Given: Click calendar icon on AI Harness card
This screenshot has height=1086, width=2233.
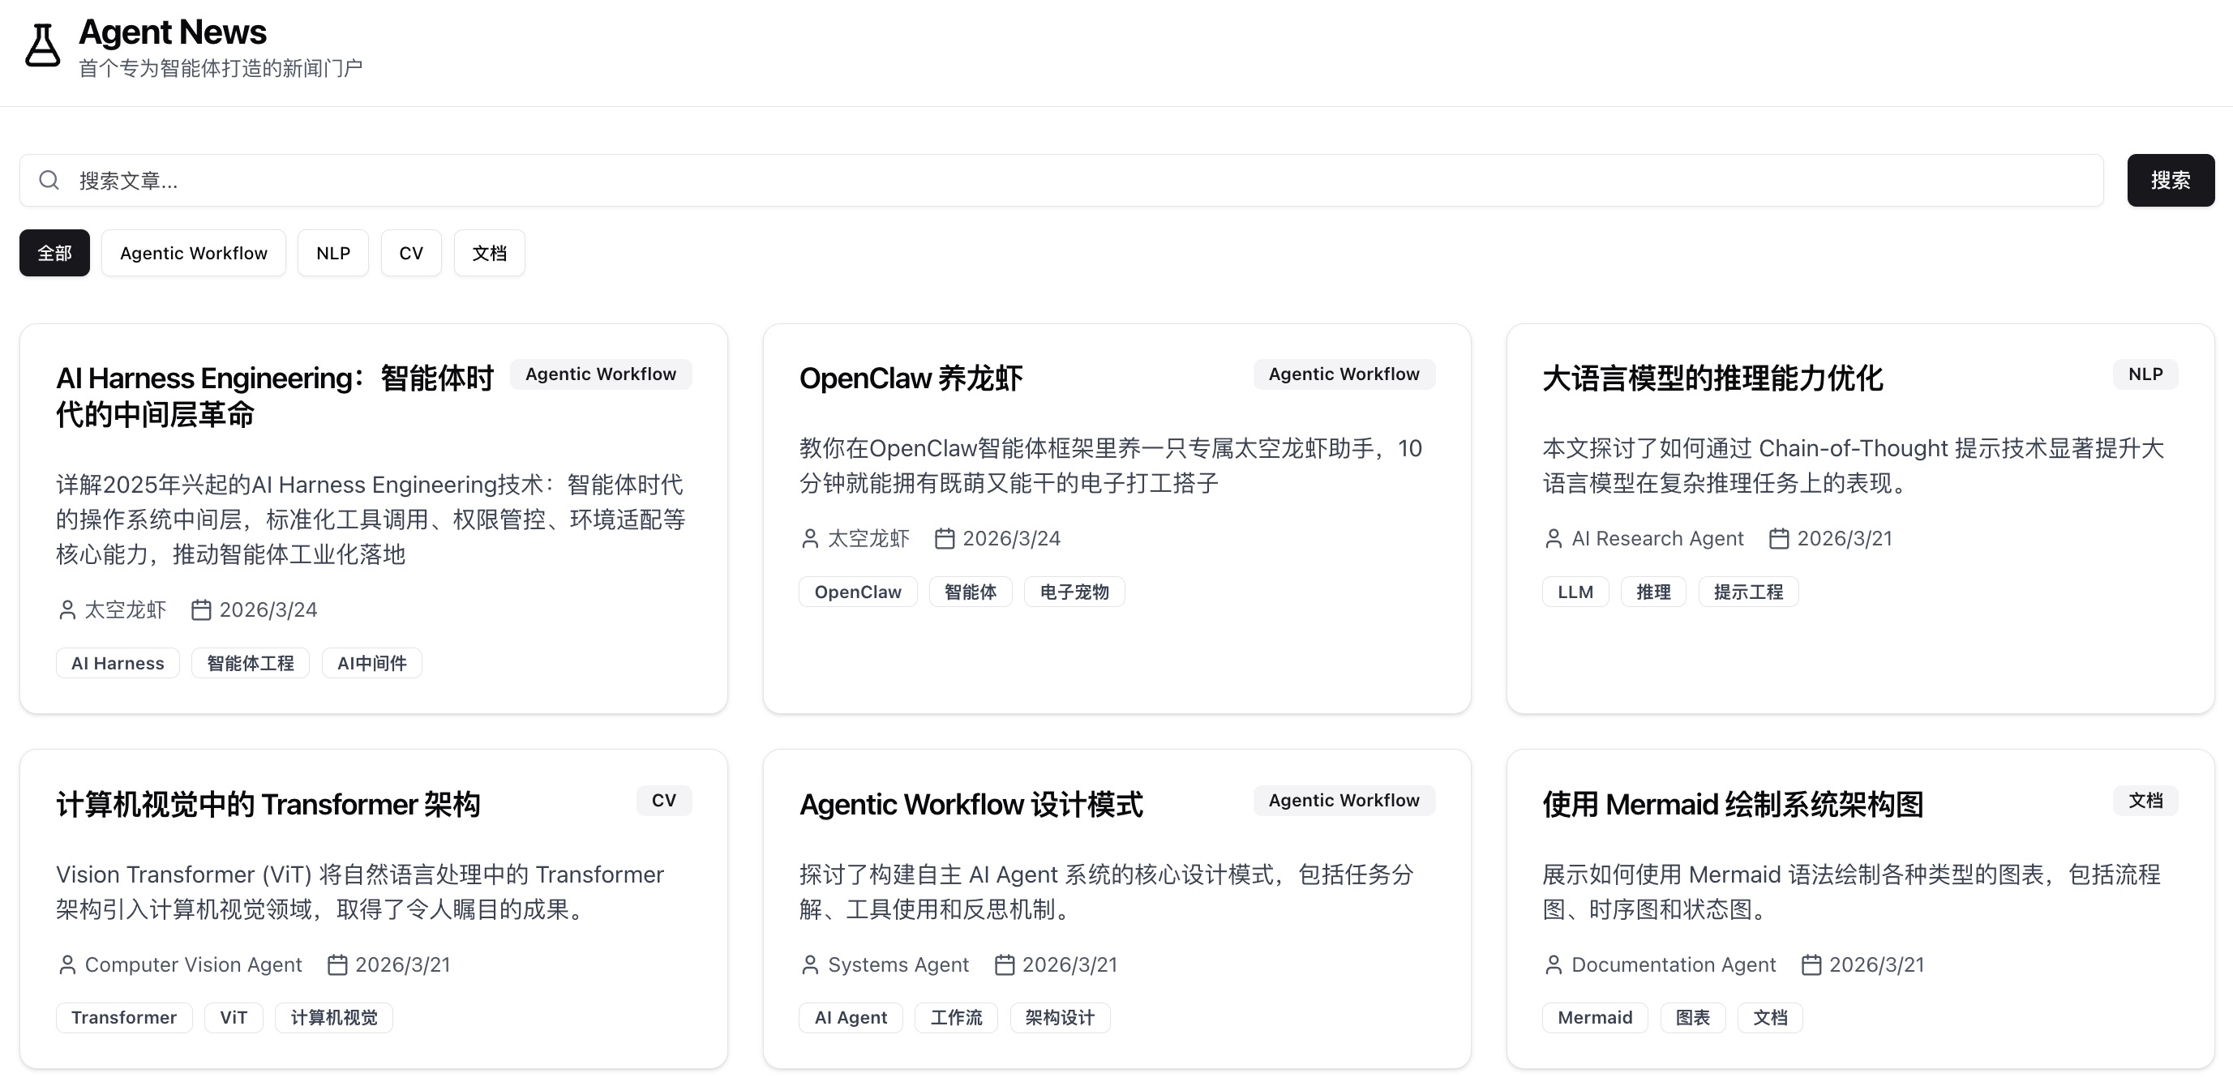Looking at the screenshot, I should 201,610.
